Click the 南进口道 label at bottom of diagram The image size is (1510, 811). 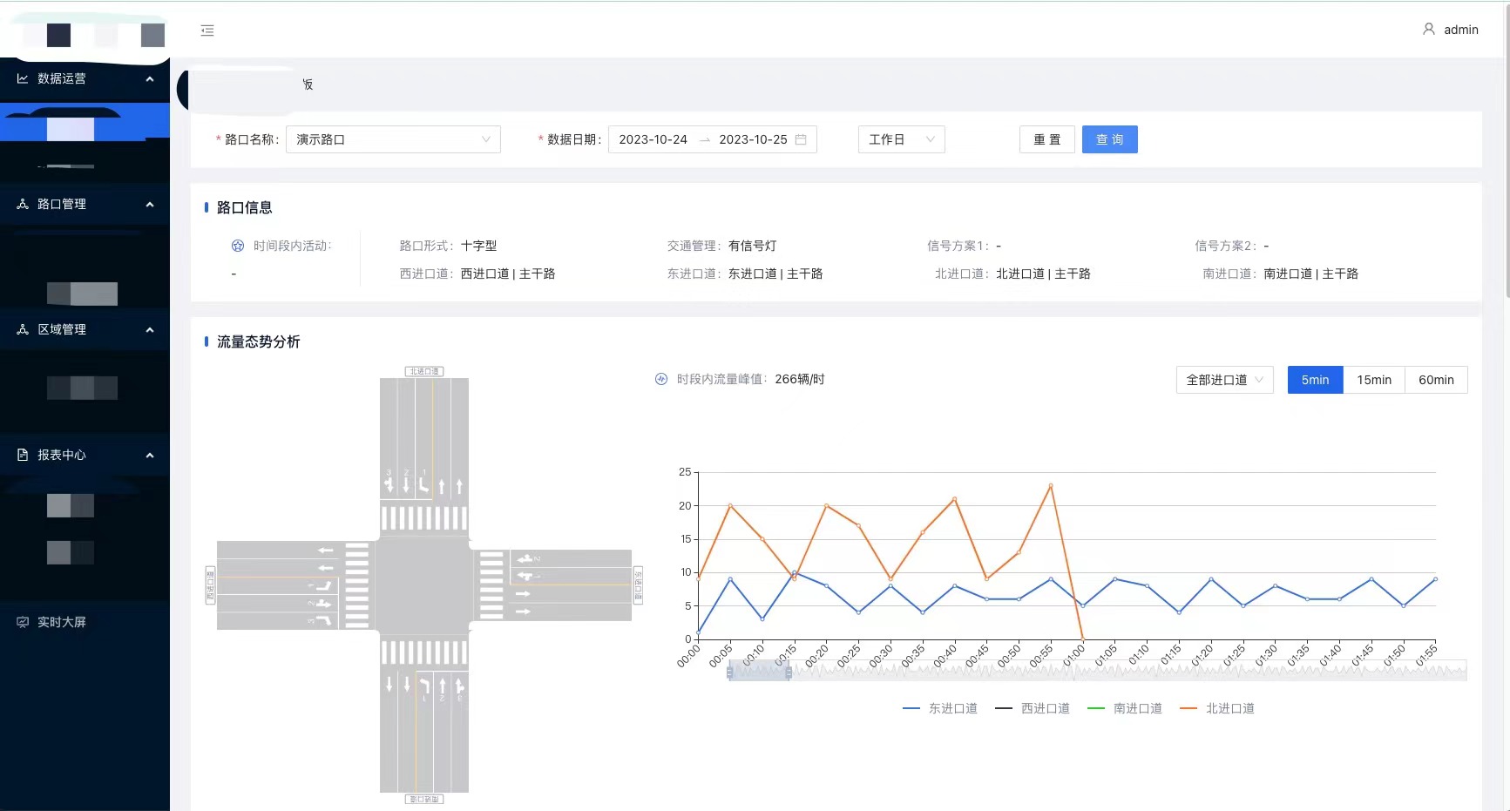pos(424,799)
